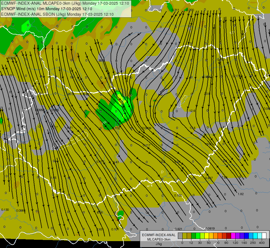Click the map value 13.6
This screenshot has width=270, height=248.
coord(193,128)
